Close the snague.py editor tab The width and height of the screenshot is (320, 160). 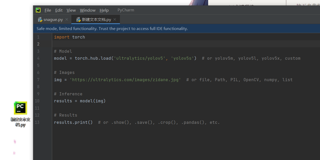(x=67, y=20)
